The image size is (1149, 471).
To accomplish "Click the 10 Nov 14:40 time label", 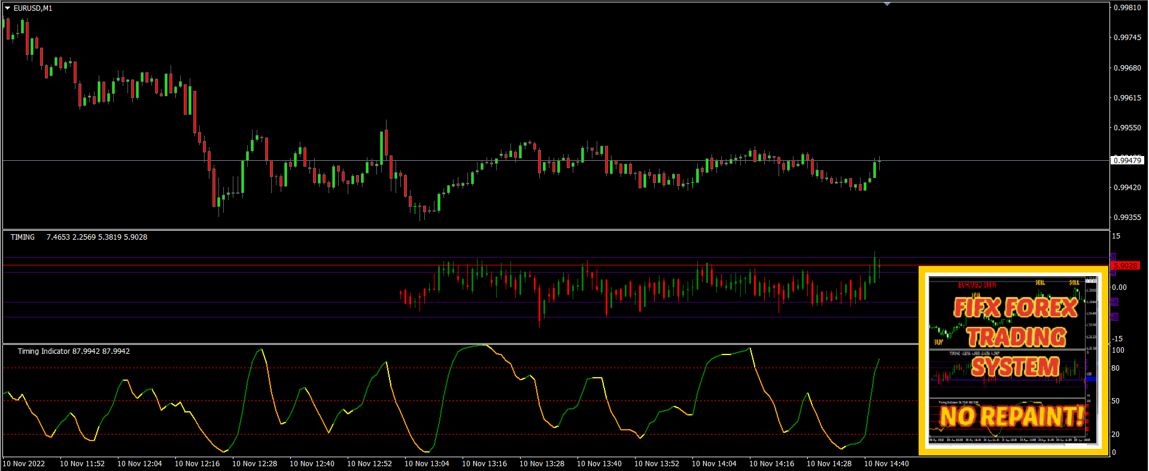I will (x=886, y=464).
